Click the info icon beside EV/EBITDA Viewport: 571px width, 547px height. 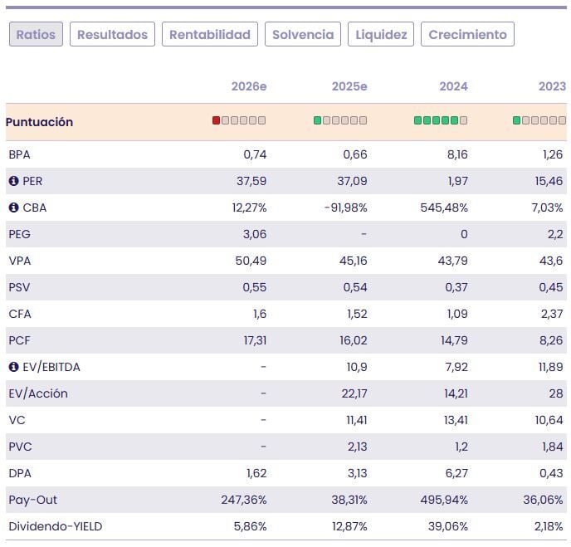13,367
